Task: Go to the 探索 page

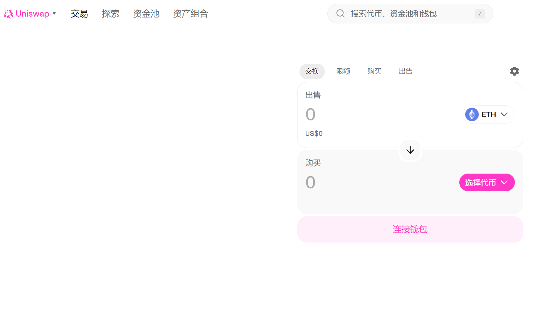Action: click(110, 14)
